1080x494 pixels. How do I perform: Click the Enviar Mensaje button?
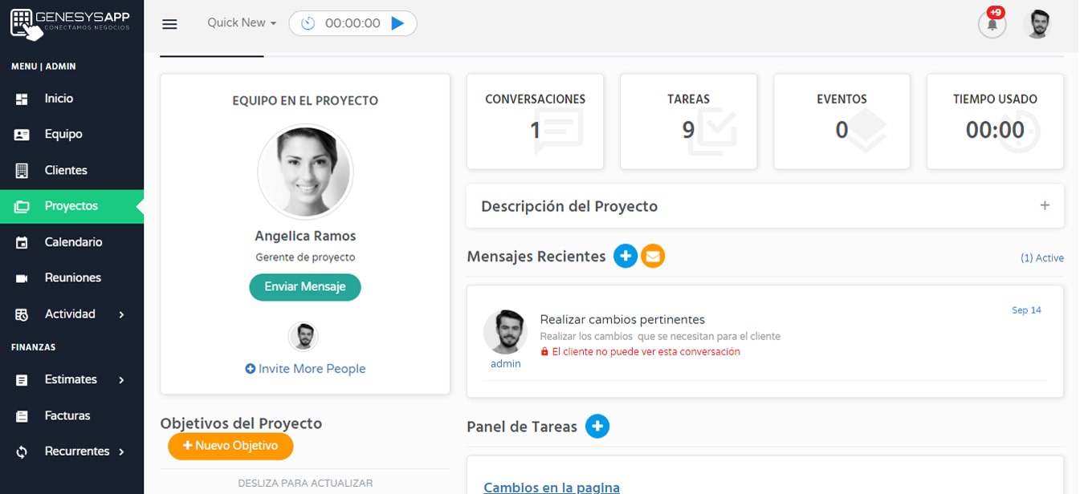pos(305,287)
